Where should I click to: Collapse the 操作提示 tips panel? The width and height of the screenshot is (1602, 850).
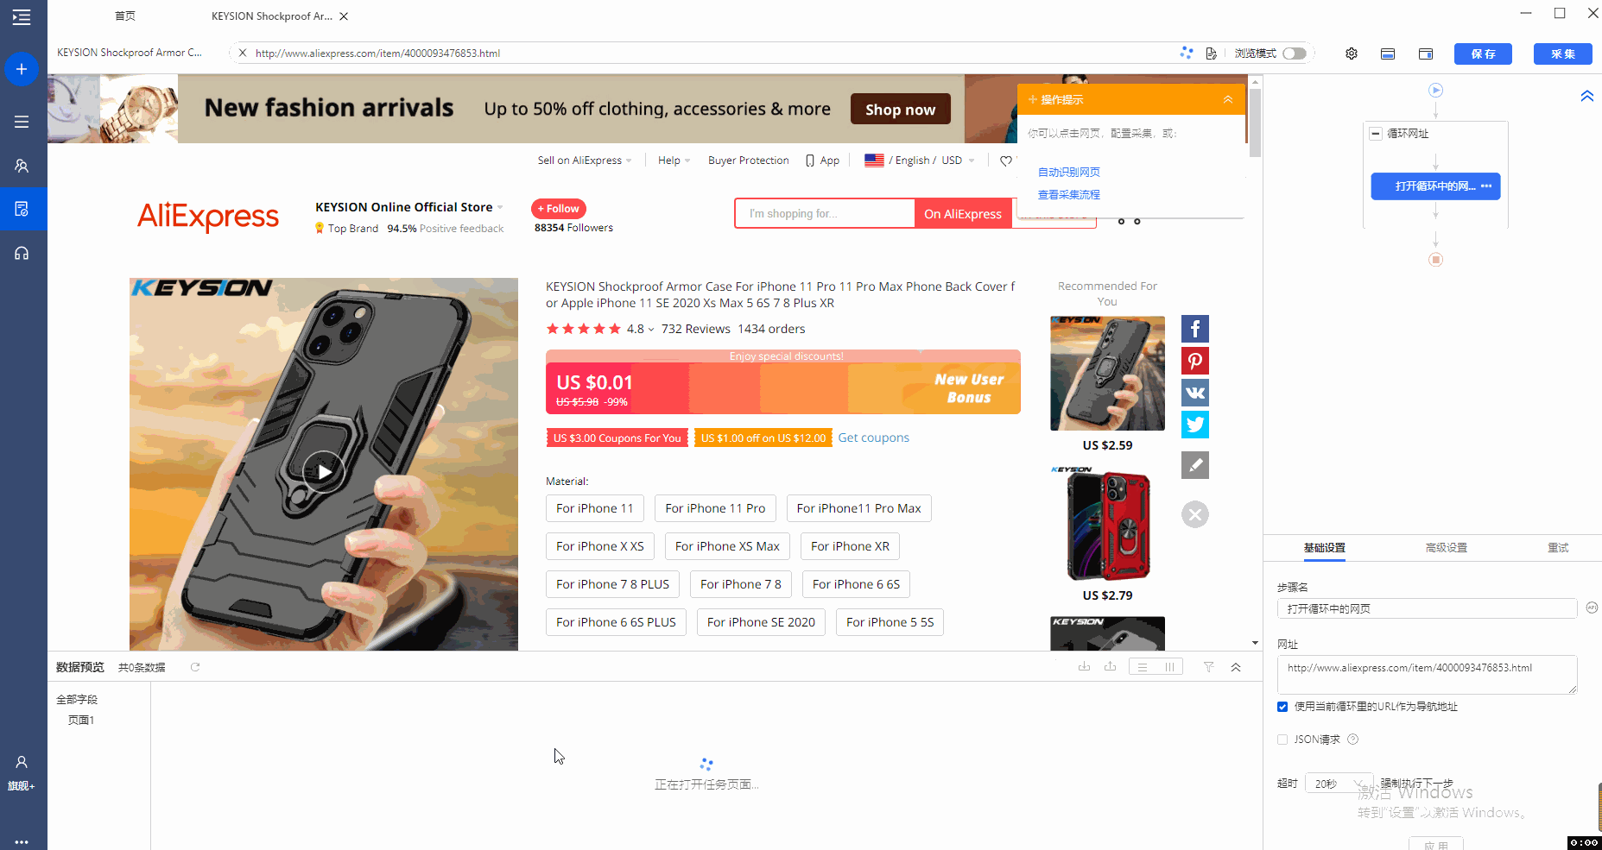pyautogui.click(x=1228, y=100)
